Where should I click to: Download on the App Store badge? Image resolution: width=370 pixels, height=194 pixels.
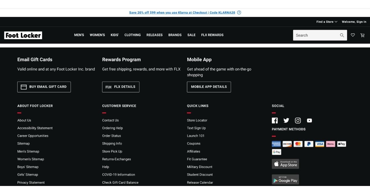click(x=285, y=164)
